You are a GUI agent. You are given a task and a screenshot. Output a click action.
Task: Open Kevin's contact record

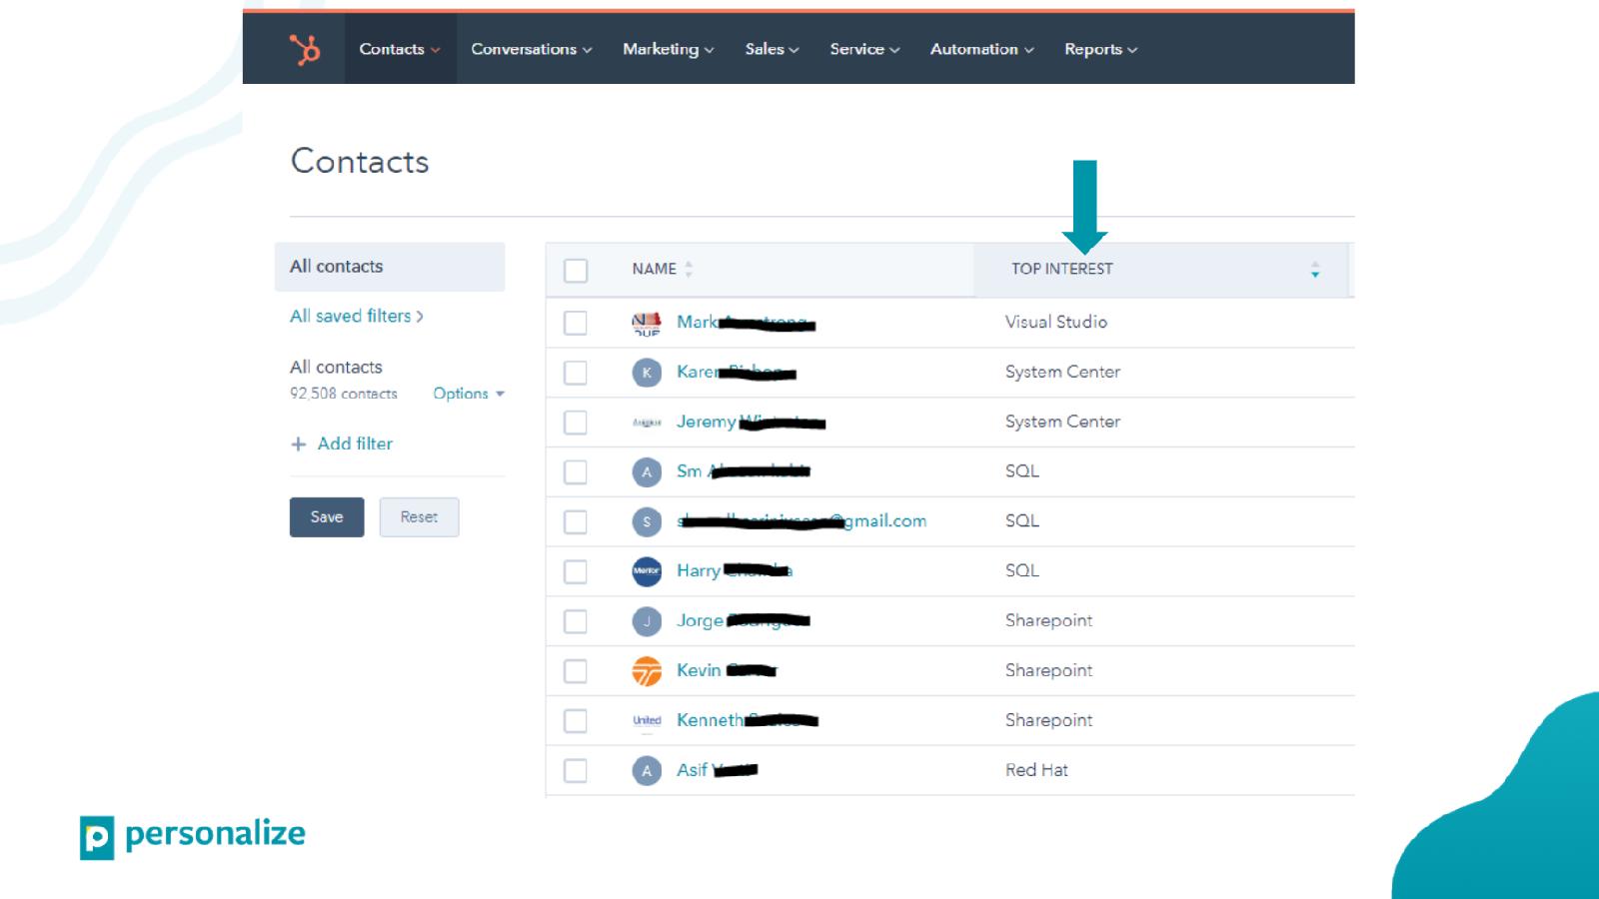727,671
